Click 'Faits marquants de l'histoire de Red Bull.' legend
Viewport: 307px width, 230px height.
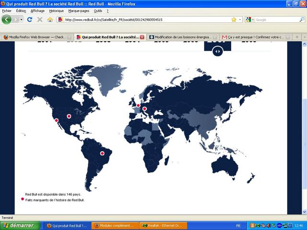click(x=55, y=200)
